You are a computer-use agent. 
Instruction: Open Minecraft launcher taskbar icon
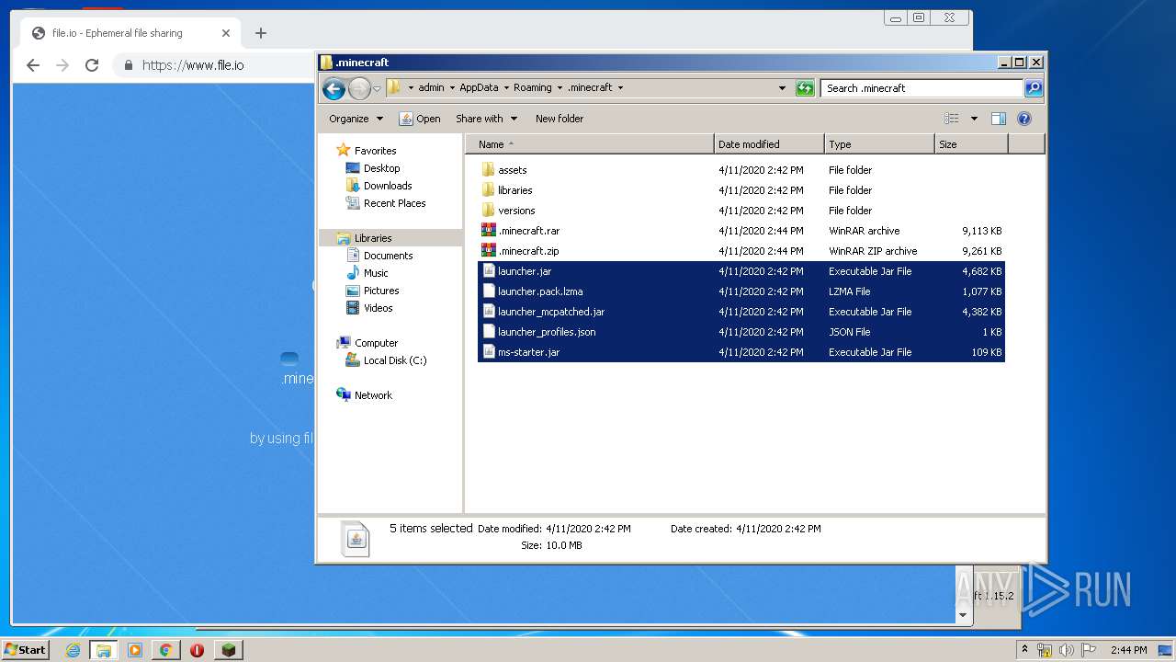228,650
